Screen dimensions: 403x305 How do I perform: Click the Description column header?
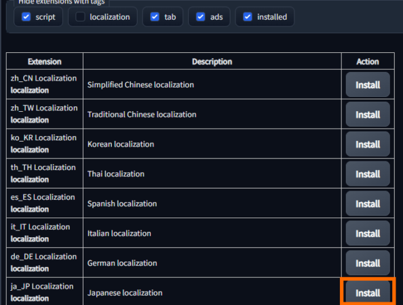tap(212, 62)
